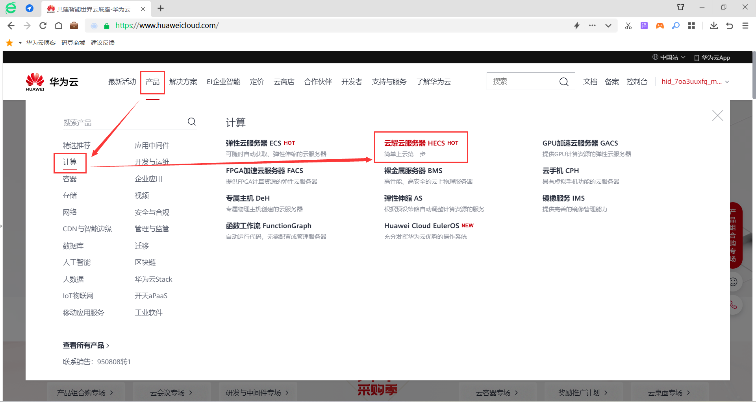This screenshot has width=756, height=402.
Task: Open 奖励推广计划 bottom link
Action: click(x=583, y=393)
